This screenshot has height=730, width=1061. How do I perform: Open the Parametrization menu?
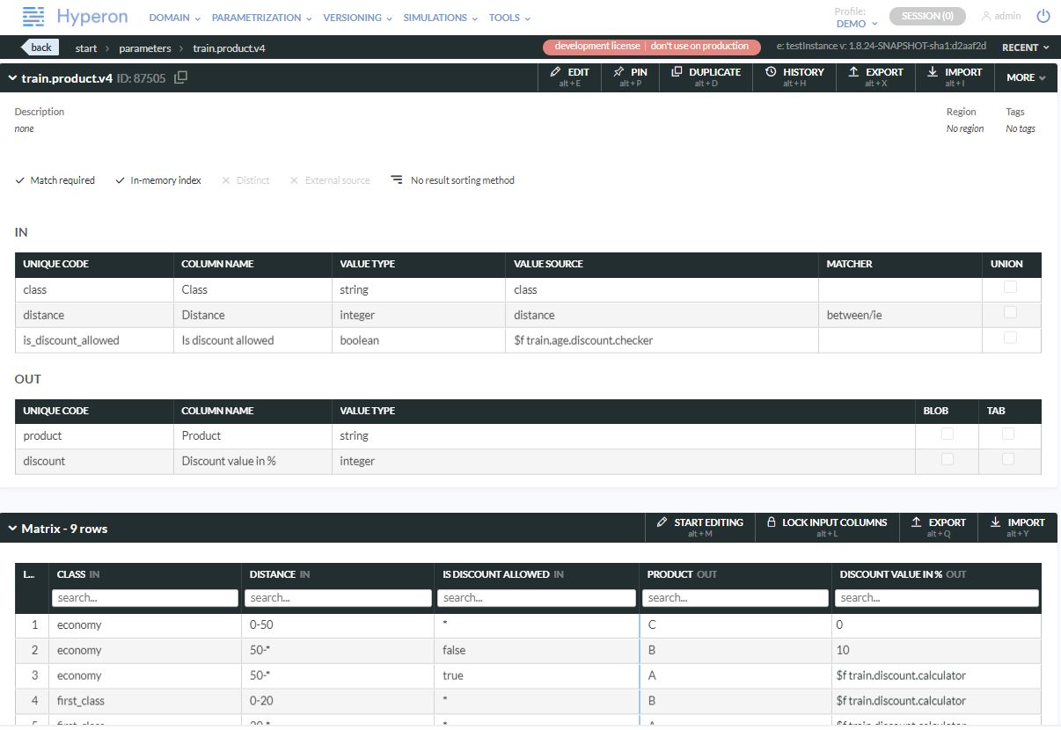tap(261, 18)
